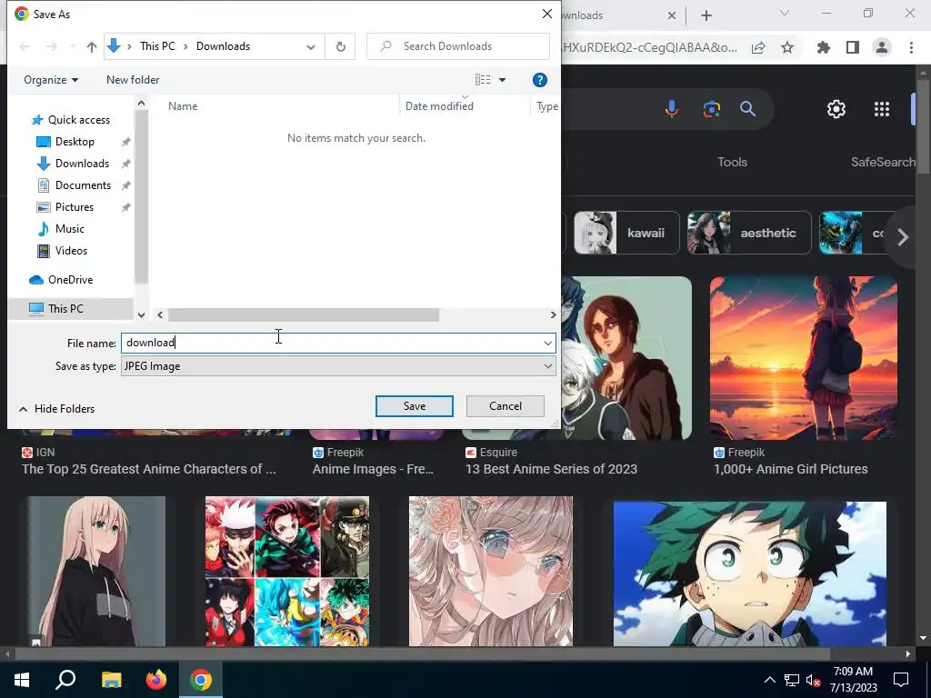931x698 pixels.
Task: Open the recent locations dropdown arrow
Action: pos(73,46)
